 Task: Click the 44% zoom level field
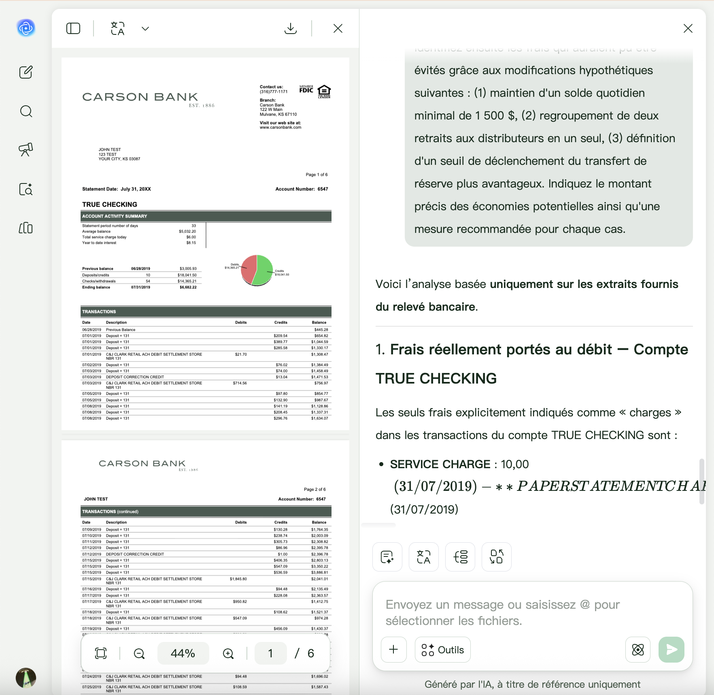[x=183, y=653]
